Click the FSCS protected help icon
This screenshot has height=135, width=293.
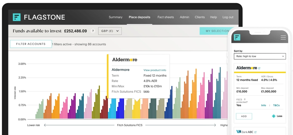coord(245,100)
